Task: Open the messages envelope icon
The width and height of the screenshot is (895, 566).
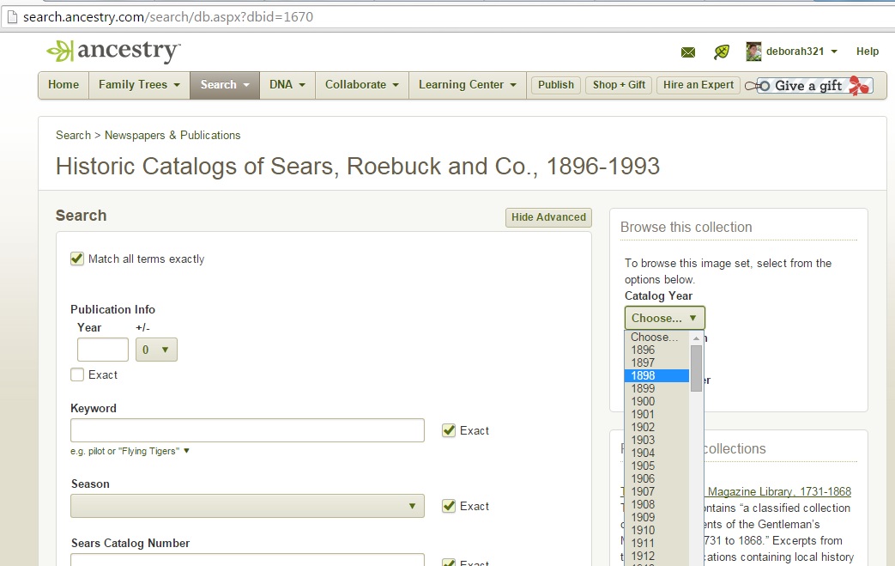Action: 688,52
